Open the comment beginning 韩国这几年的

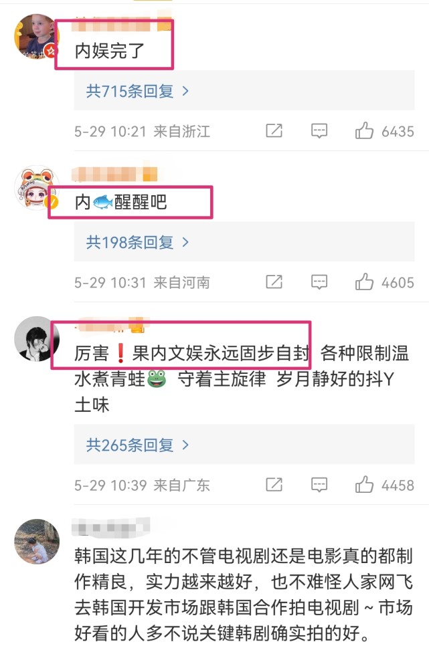[x=243, y=595]
